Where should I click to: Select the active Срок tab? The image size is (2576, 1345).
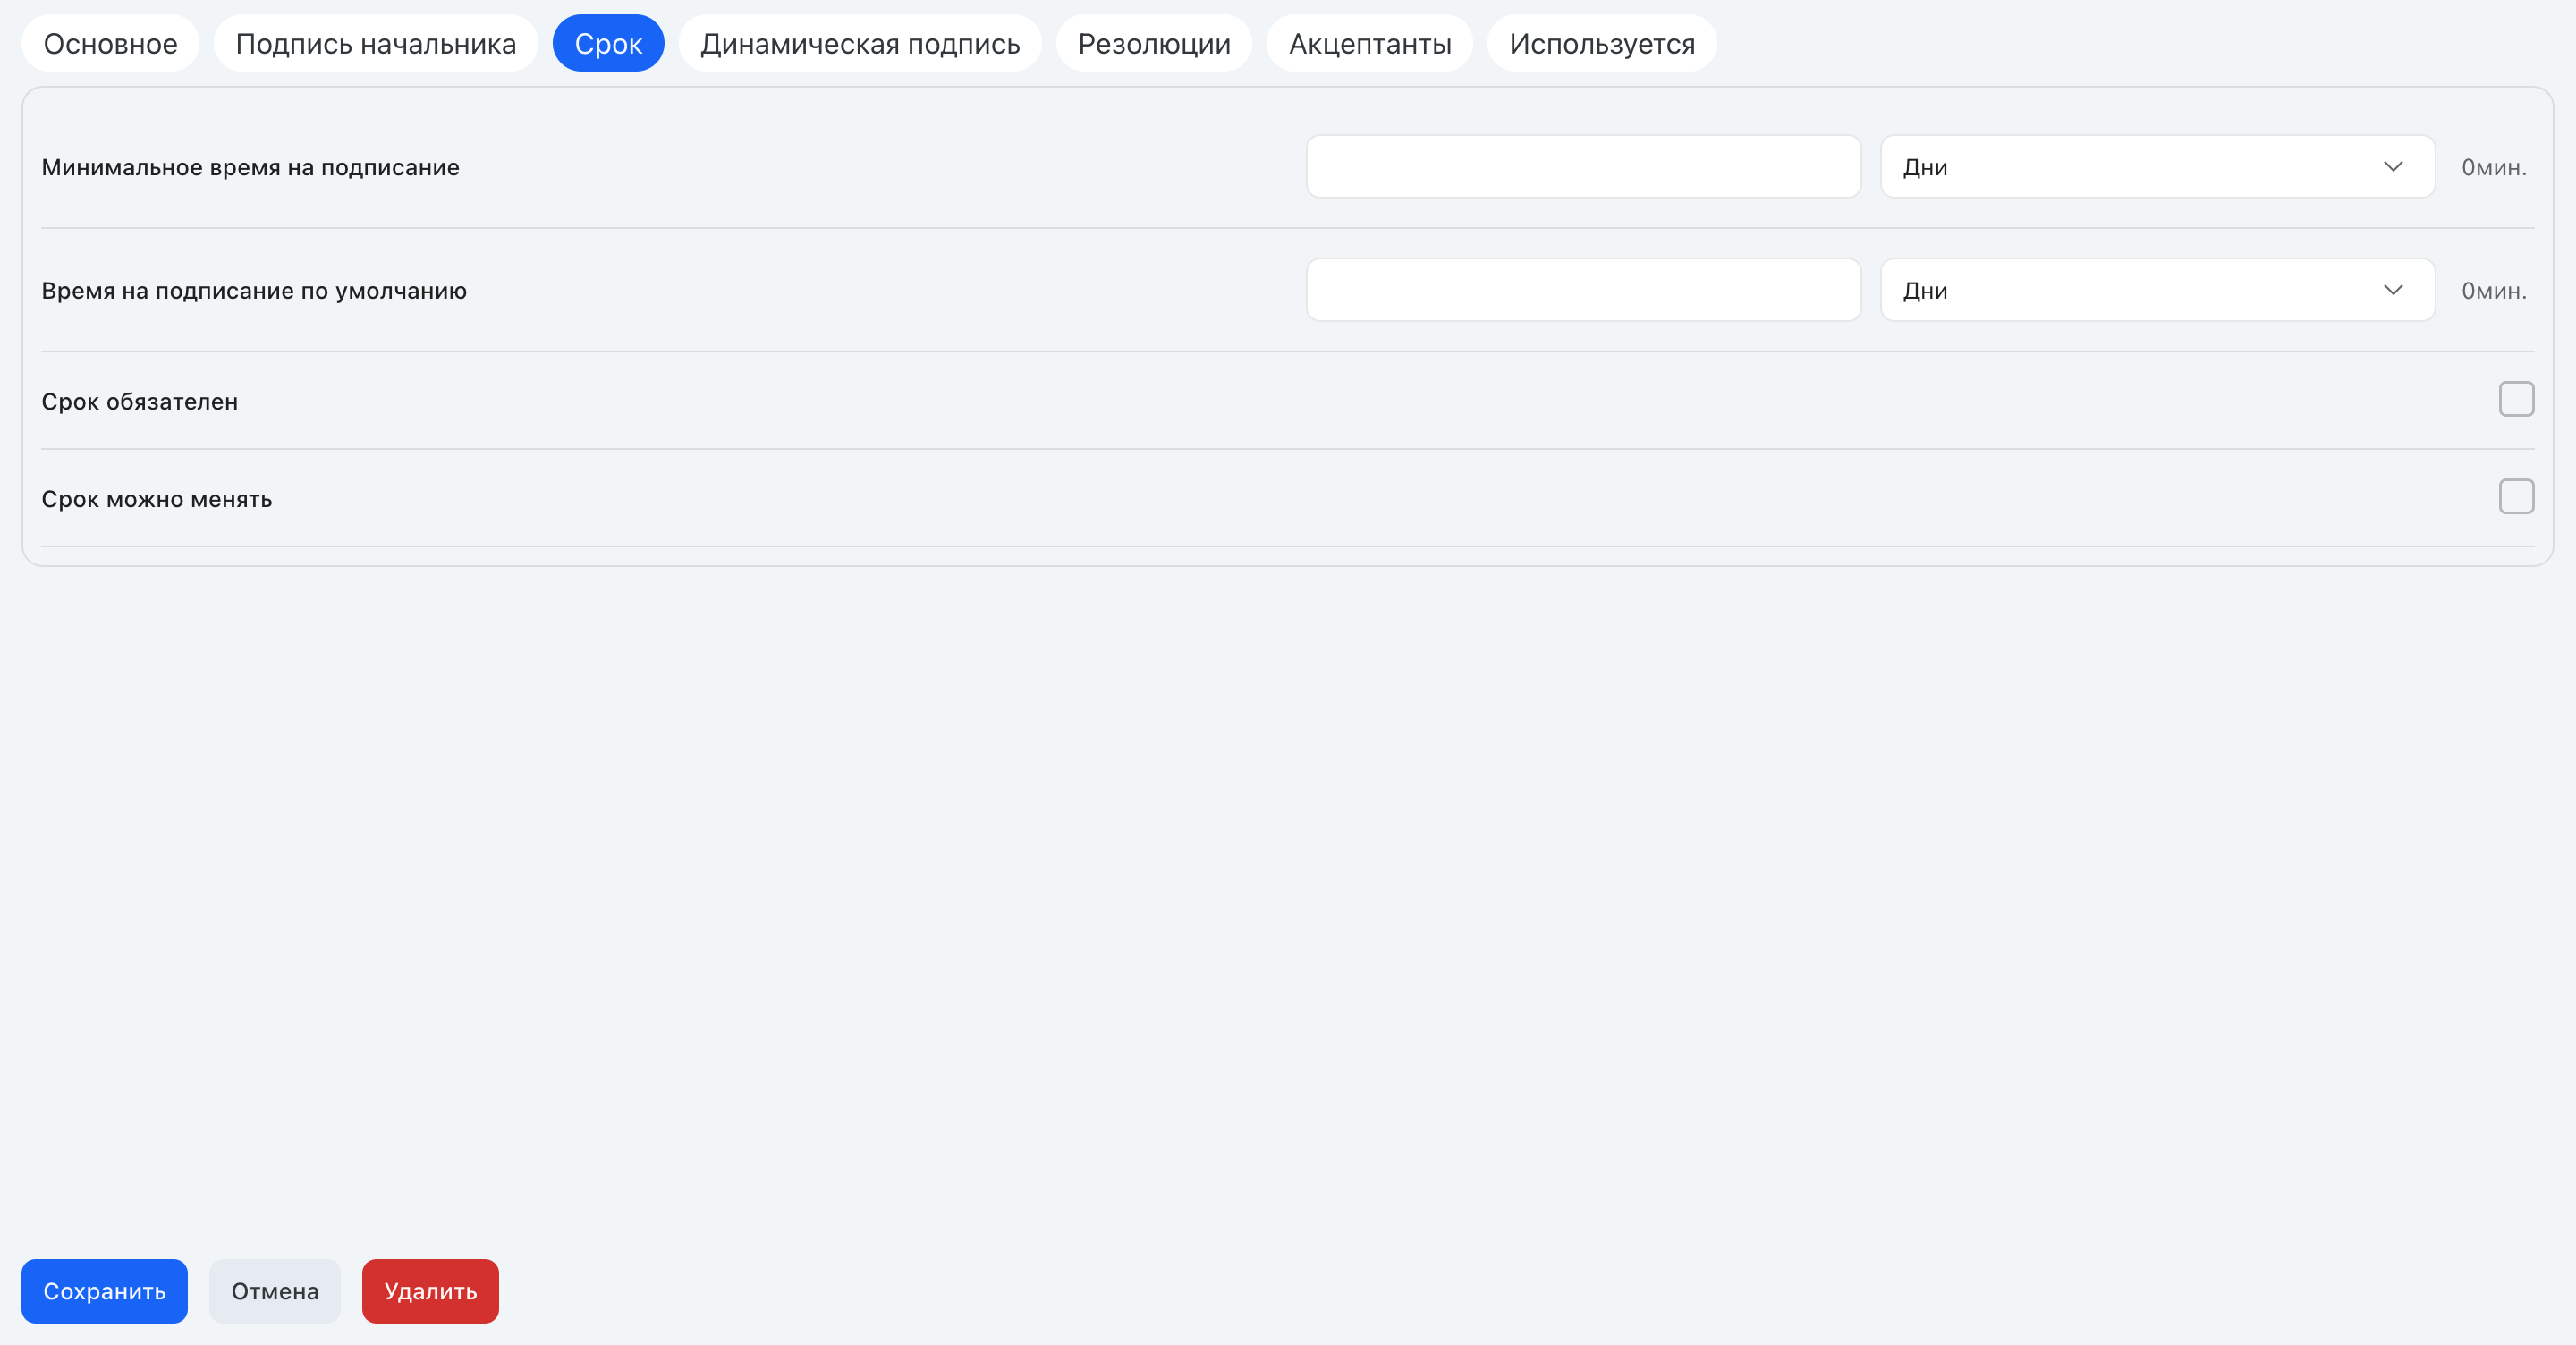[608, 43]
